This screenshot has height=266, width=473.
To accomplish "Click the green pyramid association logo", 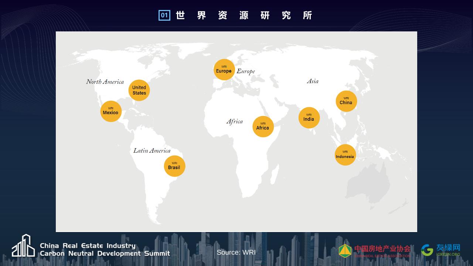I will tap(345, 250).
